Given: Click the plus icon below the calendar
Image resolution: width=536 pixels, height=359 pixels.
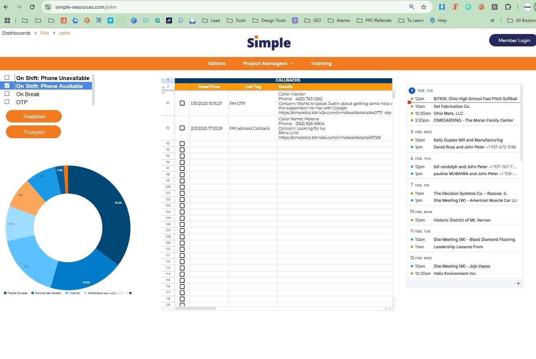Looking at the screenshot, I should point(518,283).
